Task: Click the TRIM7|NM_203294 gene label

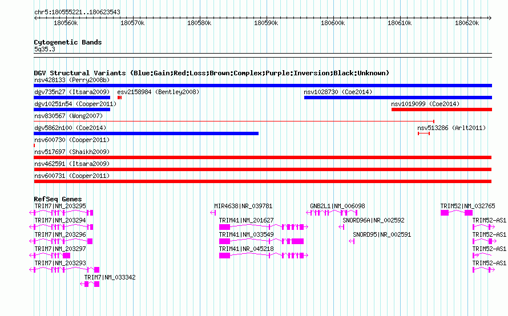Action: (60, 221)
